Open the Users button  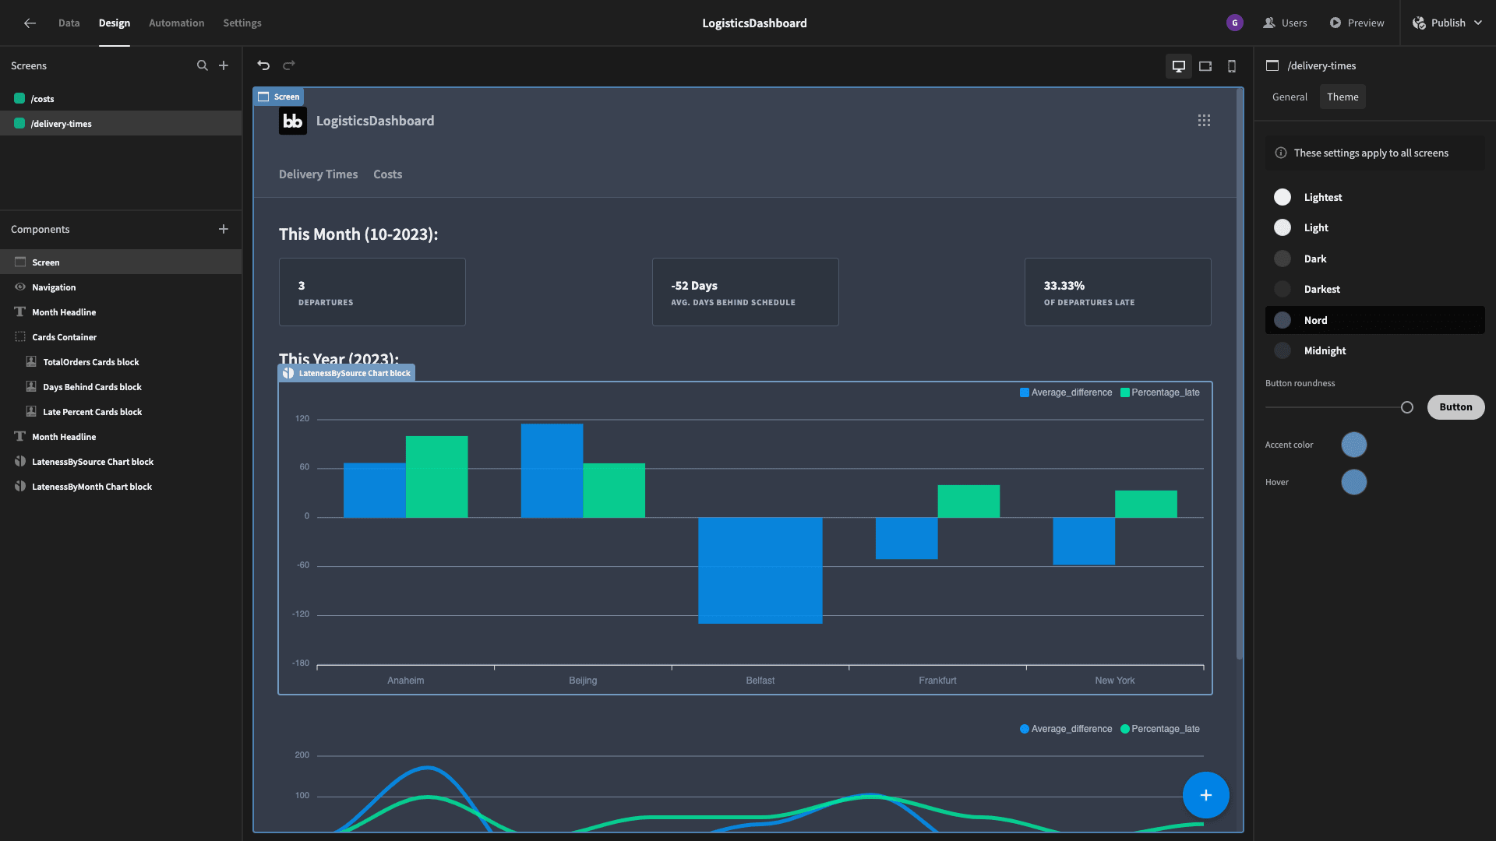click(1285, 23)
